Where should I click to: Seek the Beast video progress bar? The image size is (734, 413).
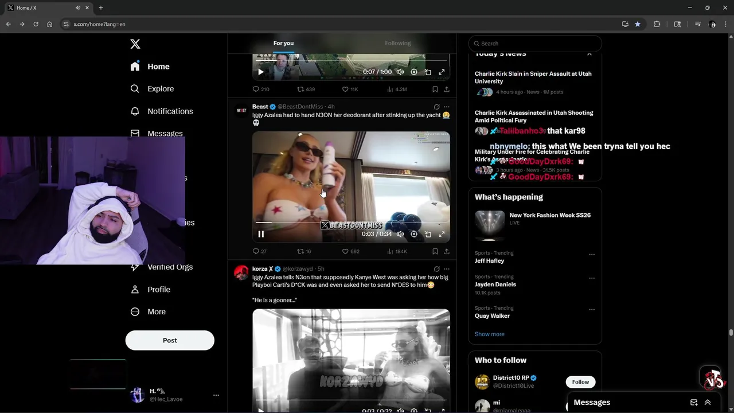(x=351, y=223)
